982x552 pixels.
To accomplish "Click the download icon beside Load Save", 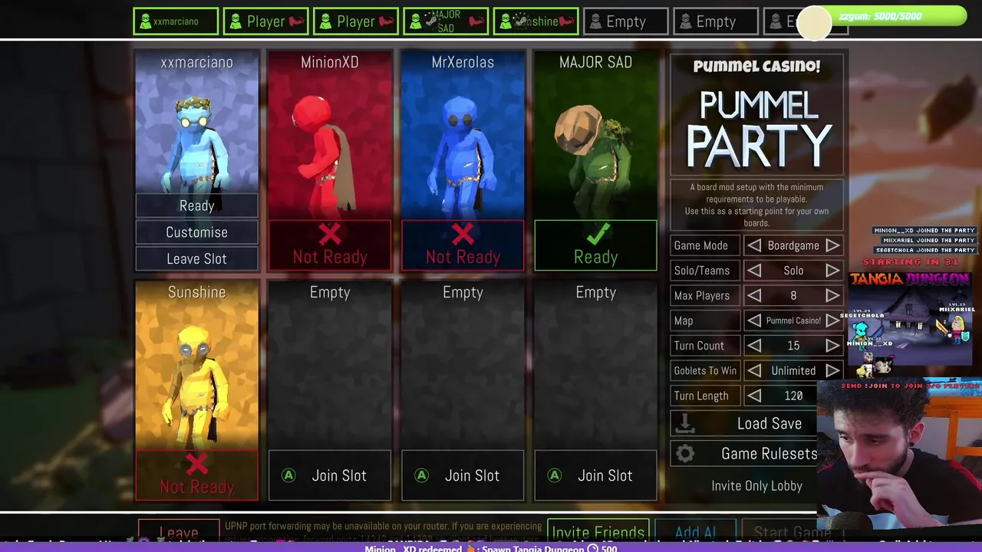I will [685, 423].
